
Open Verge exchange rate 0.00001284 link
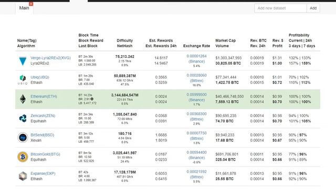[x=196, y=56]
